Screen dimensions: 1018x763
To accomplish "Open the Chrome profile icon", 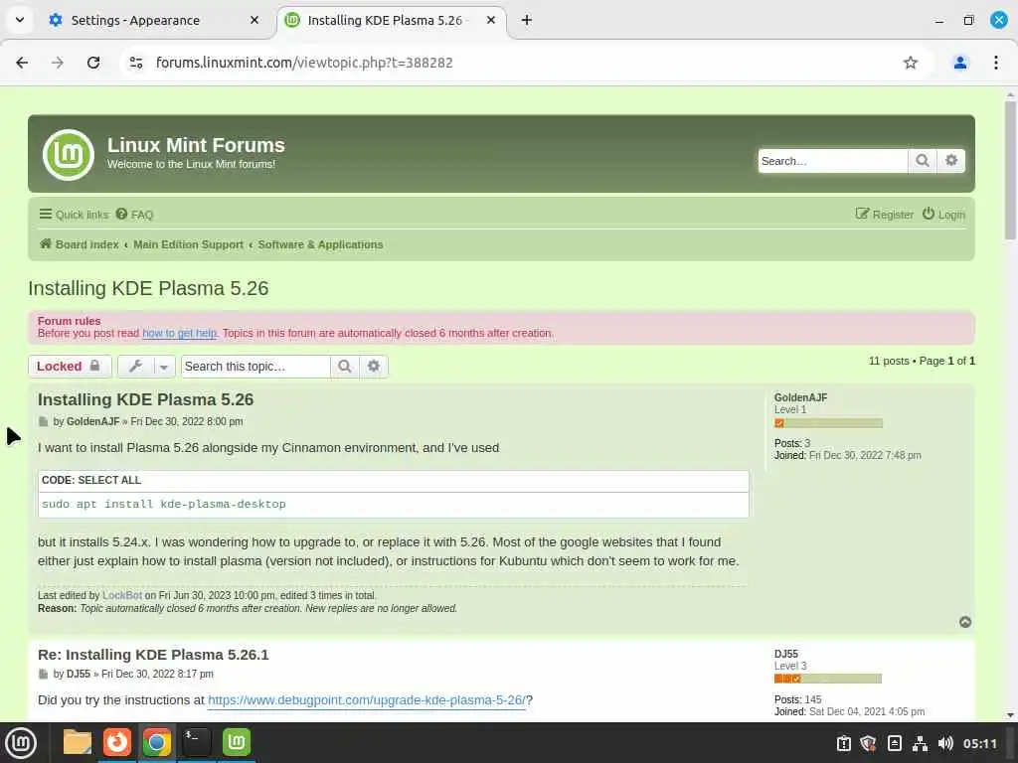I will point(960,63).
